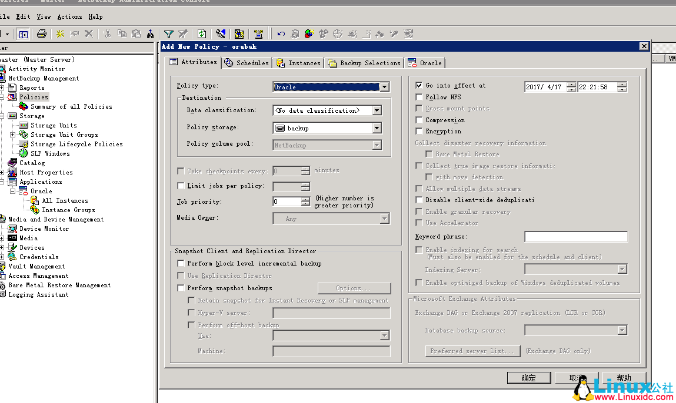Select SLP Windows clock icon item
The width and height of the screenshot is (676, 403).
coord(49,153)
